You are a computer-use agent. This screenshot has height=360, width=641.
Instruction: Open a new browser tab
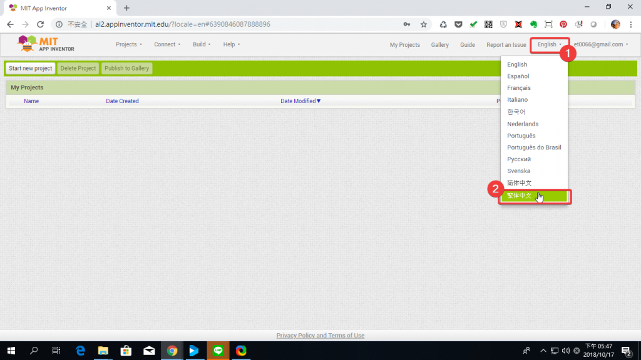pos(126,7)
